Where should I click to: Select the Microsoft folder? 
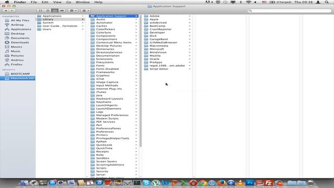(x=168, y=49)
